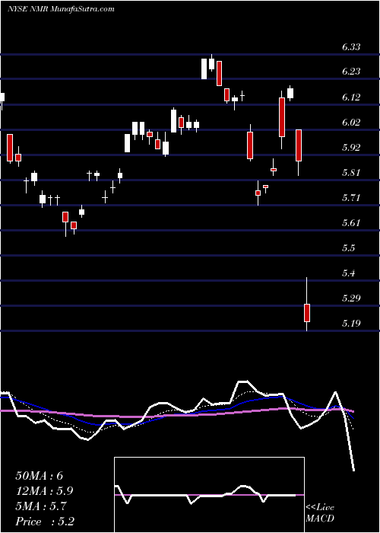
Task: Click the 5.81 price axis label
Action: click(351, 173)
